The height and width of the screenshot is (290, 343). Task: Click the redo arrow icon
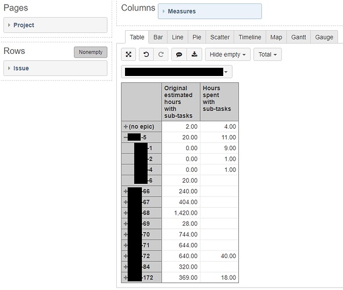coord(161,55)
